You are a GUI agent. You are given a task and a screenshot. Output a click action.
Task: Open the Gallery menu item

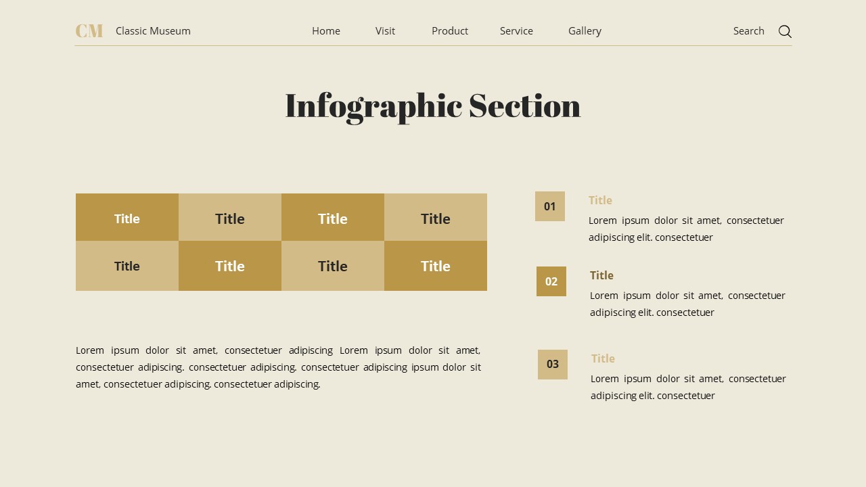coord(585,30)
